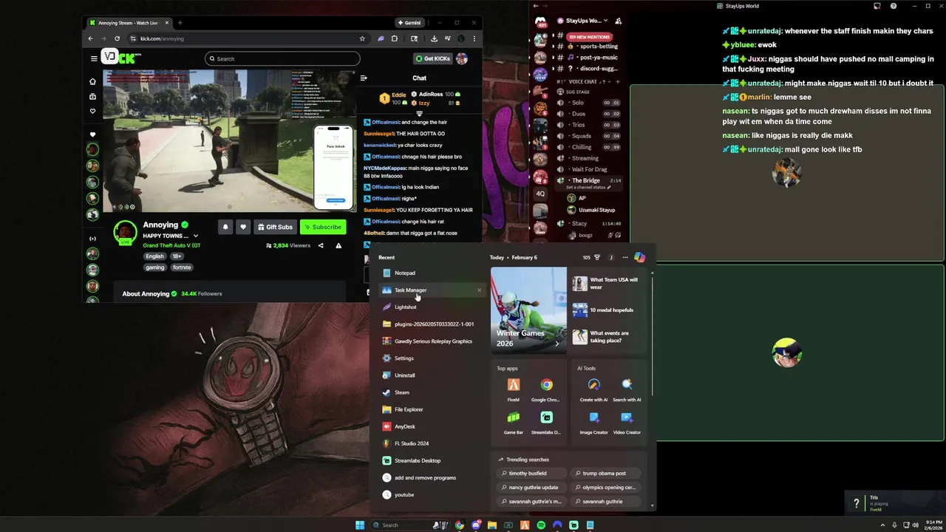Screen dimensions: 946x532
Task: Click the Get KICKs button
Action: click(x=432, y=58)
